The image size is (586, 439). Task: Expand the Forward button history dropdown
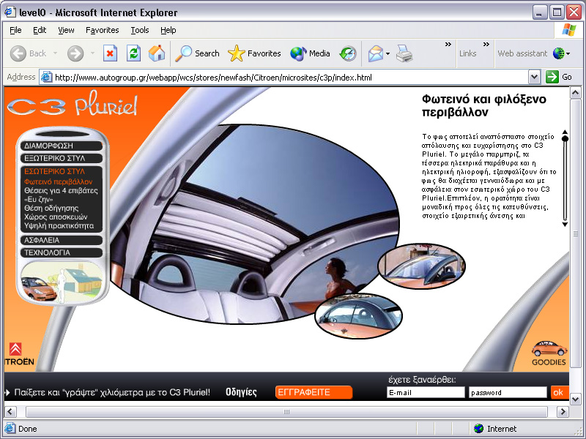pyautogui.click(x=92, y=53)
